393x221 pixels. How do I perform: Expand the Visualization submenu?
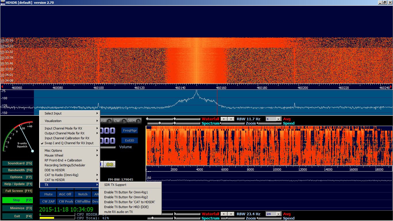pos(69,121)
